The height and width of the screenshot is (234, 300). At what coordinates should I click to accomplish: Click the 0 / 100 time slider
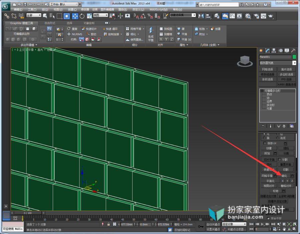tap(28, 213)
